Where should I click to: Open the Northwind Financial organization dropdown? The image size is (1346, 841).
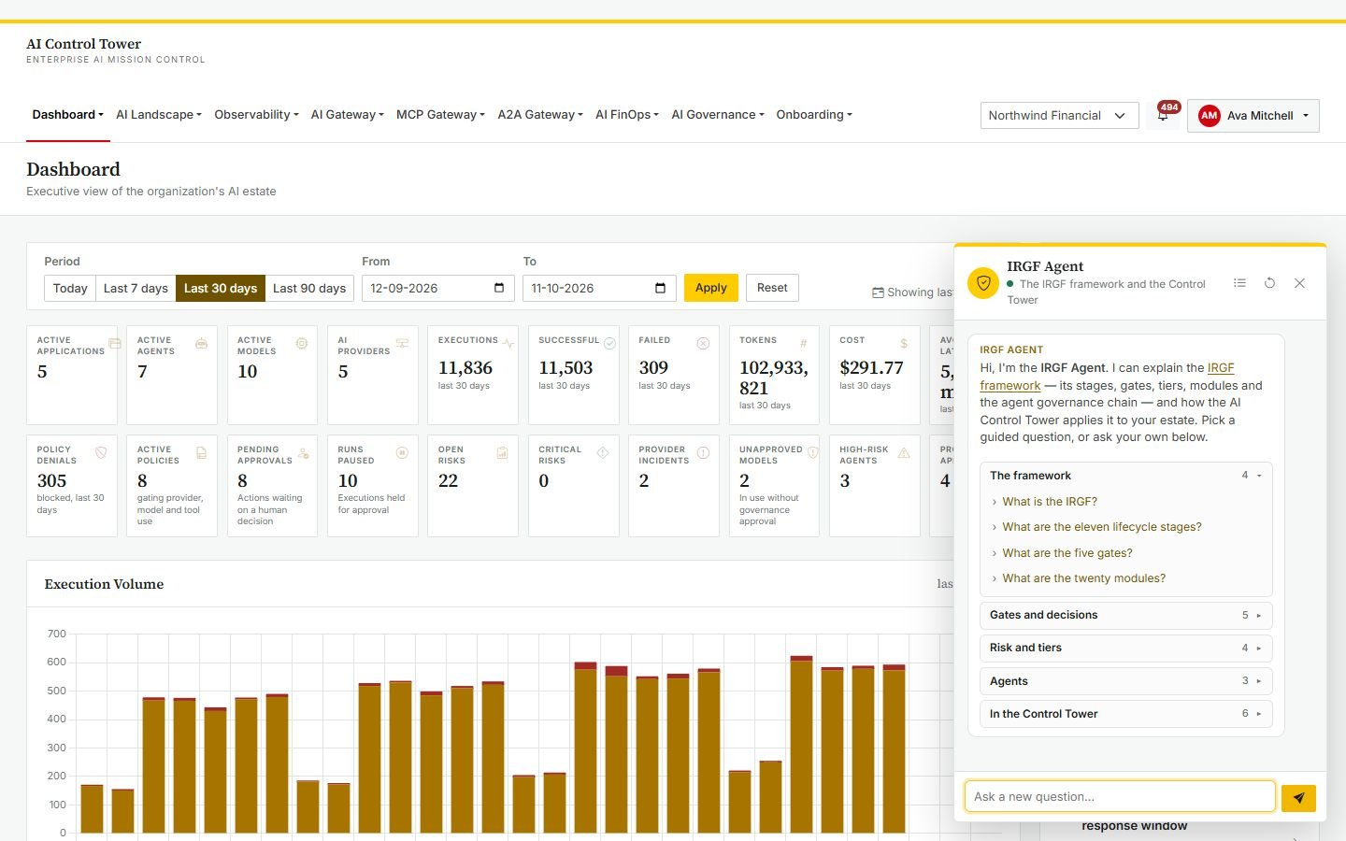point(1059,116)
